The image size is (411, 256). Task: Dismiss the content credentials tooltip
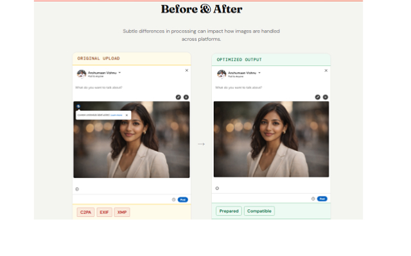point(127,115)
